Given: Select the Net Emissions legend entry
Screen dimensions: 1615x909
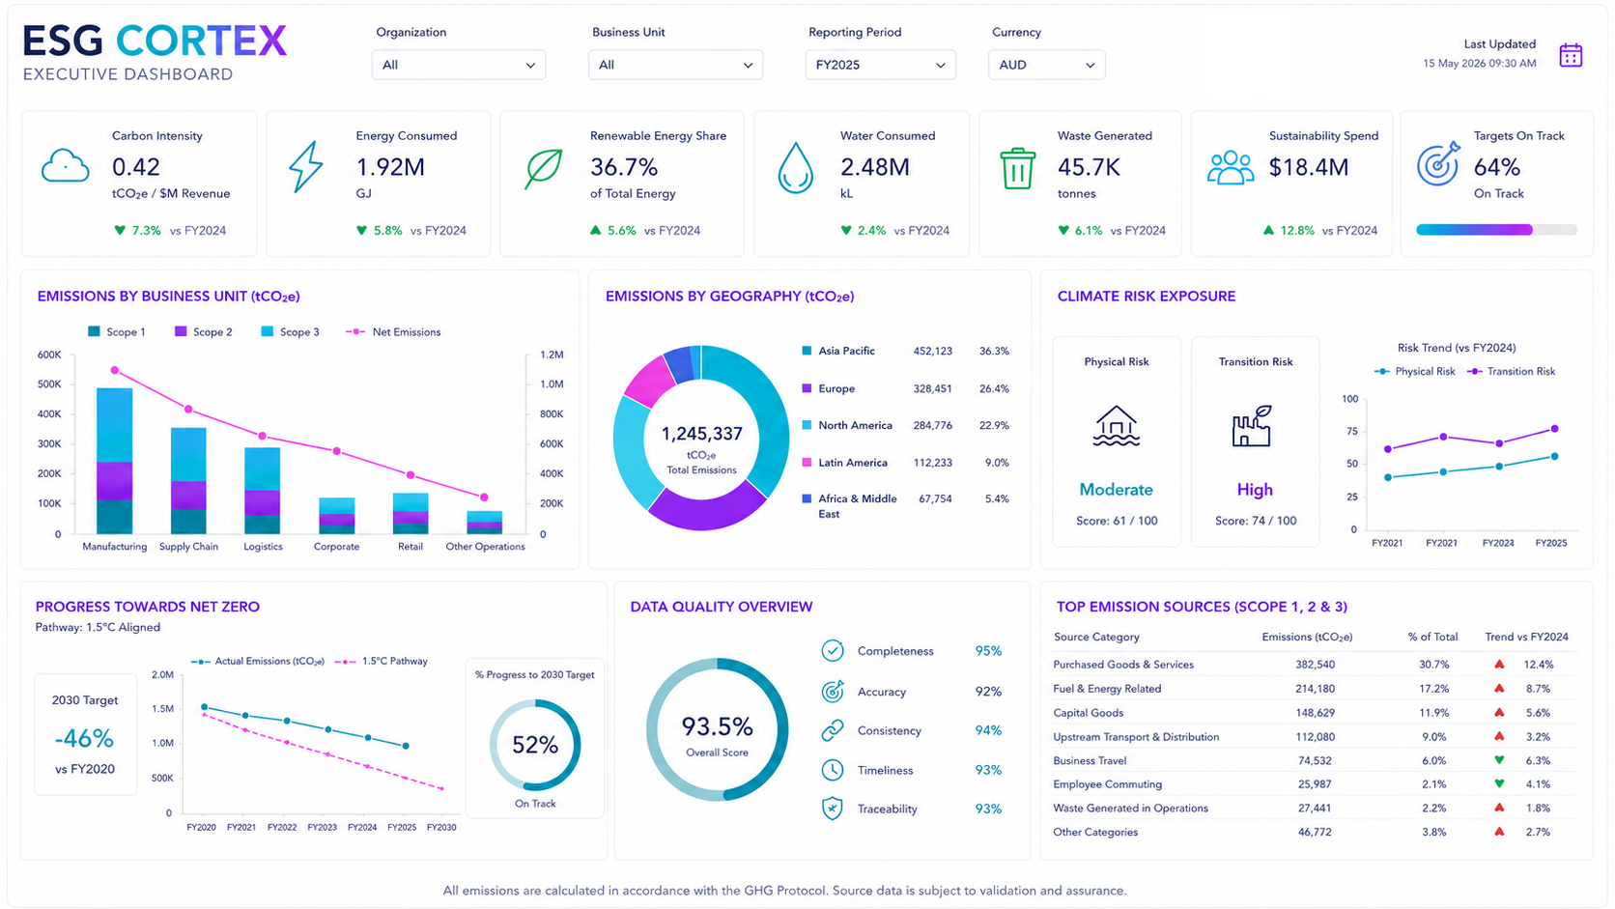Looking at the screenshot, I should pyautogui.click(x=393, y=331).
